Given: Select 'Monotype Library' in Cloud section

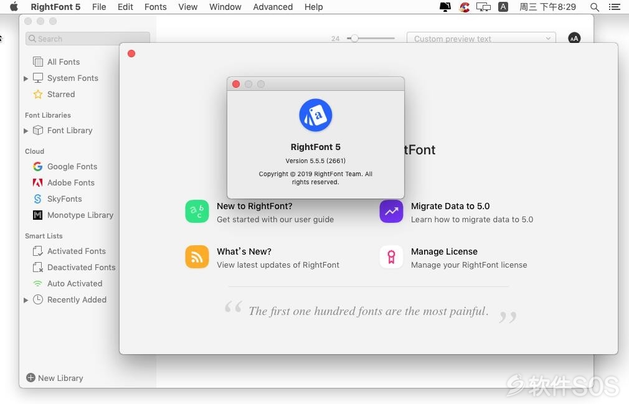Looking at the screenshot, I should point(80,215).
